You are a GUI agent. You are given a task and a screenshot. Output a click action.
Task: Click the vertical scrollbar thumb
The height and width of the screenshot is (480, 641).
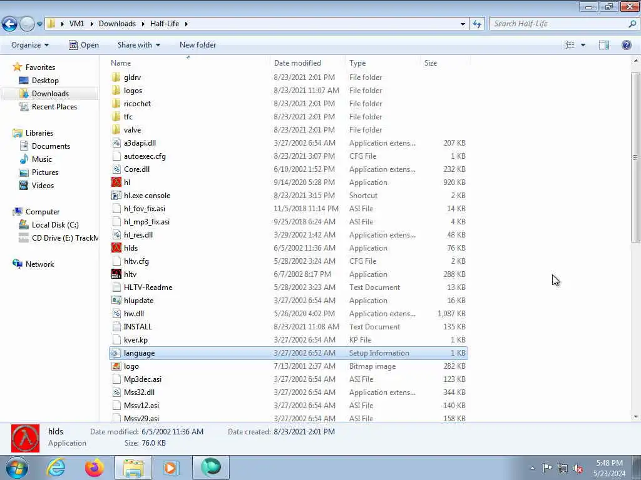coord(635,157)
